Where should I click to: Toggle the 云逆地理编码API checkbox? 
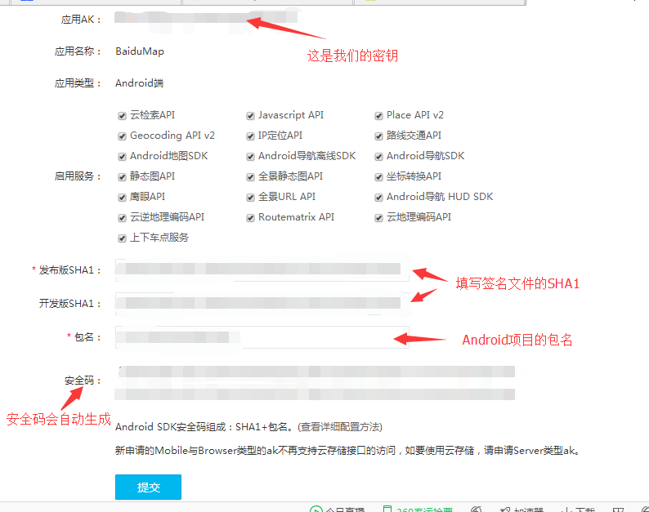tap(122, 218)
